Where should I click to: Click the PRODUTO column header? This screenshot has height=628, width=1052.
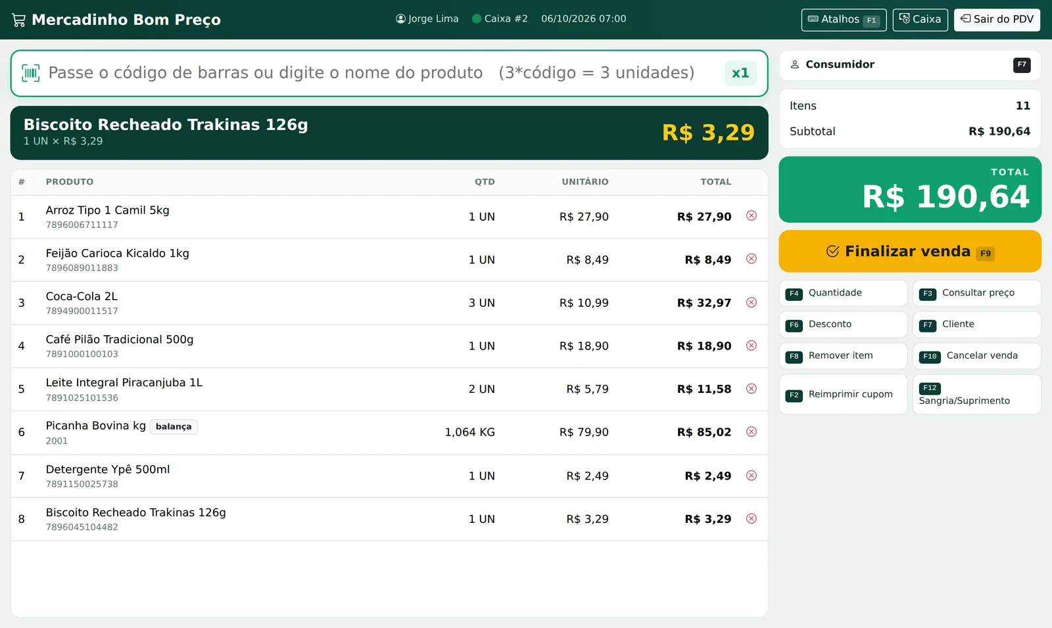pyautogui.click(x=70, y=182)
